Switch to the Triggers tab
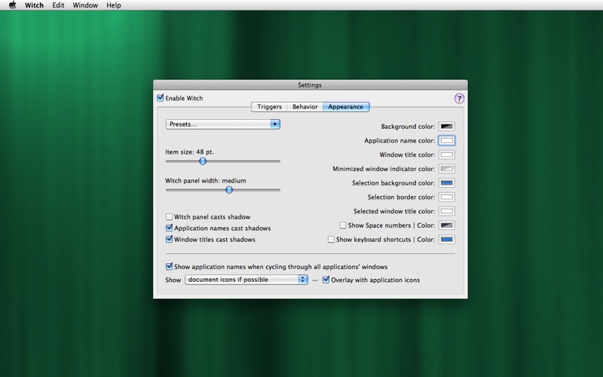This screenshot has height=377, width=603. 269,107
